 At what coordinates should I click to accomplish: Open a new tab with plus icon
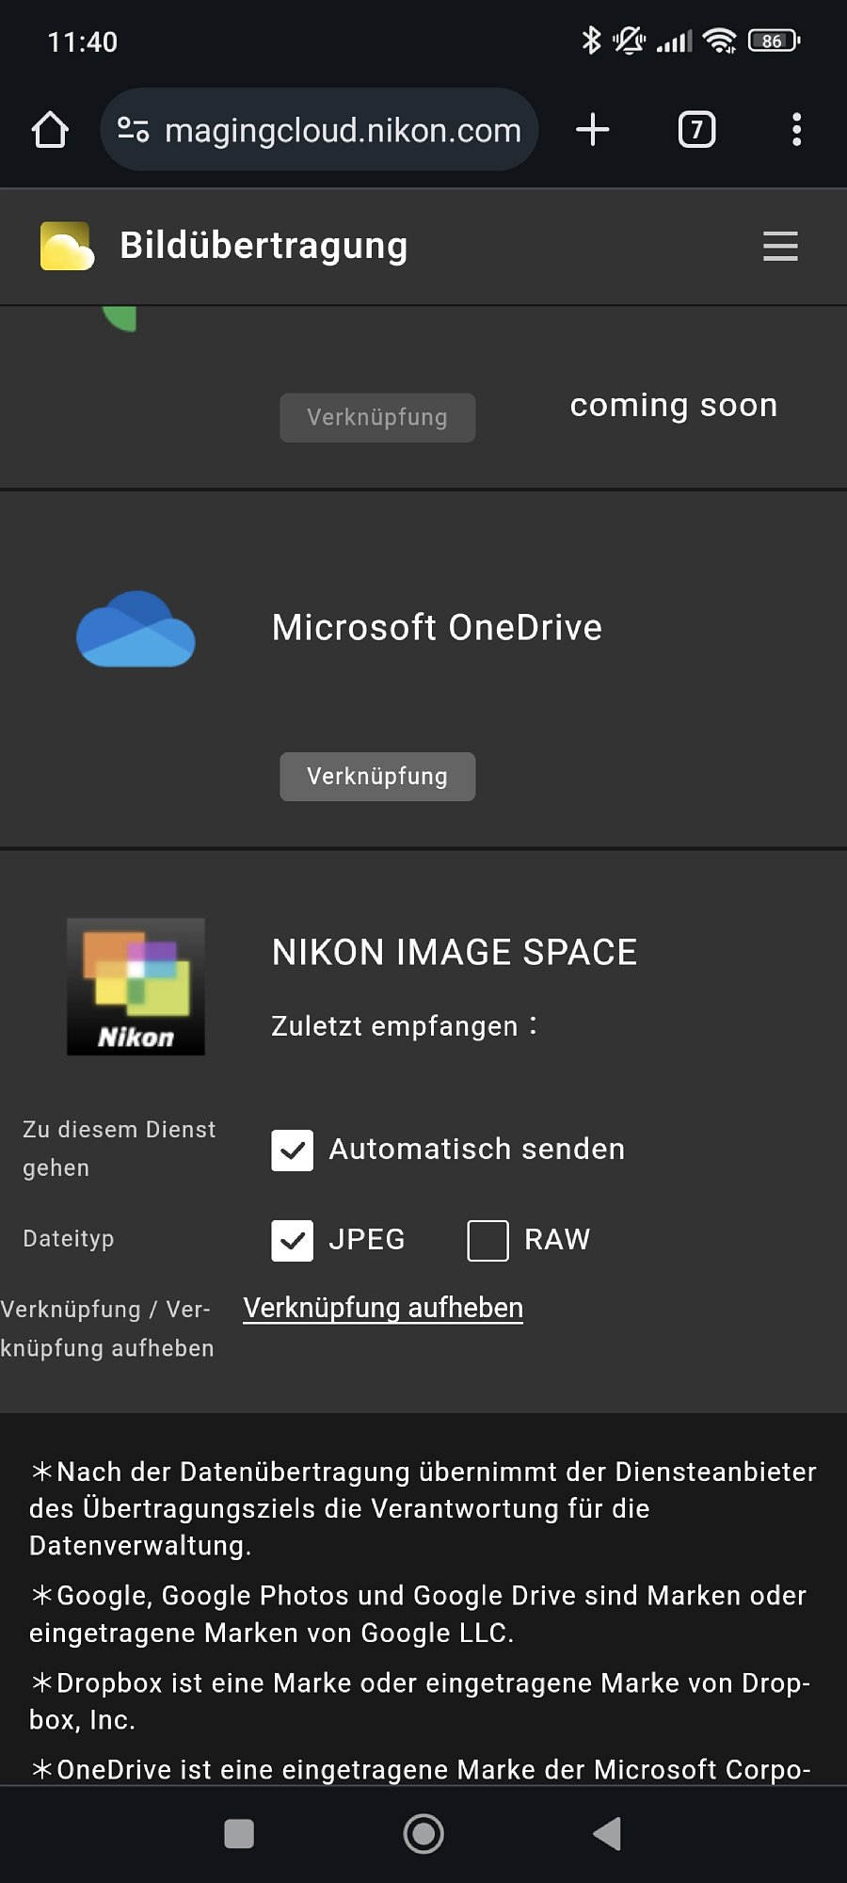pos(592,130)
